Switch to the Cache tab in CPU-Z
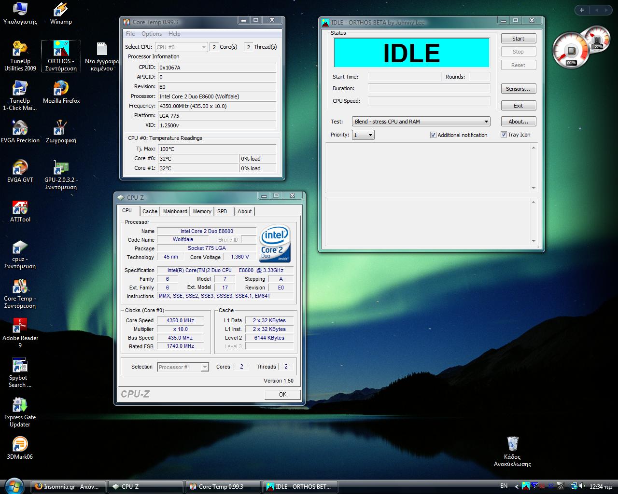This screenshot has width=618, height=494. point(150,211)
